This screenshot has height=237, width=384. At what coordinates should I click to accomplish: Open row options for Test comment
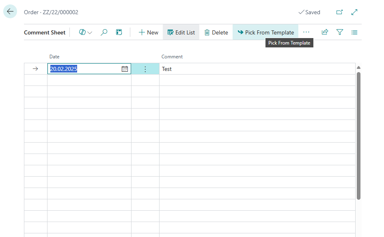[x=145, y=69]
